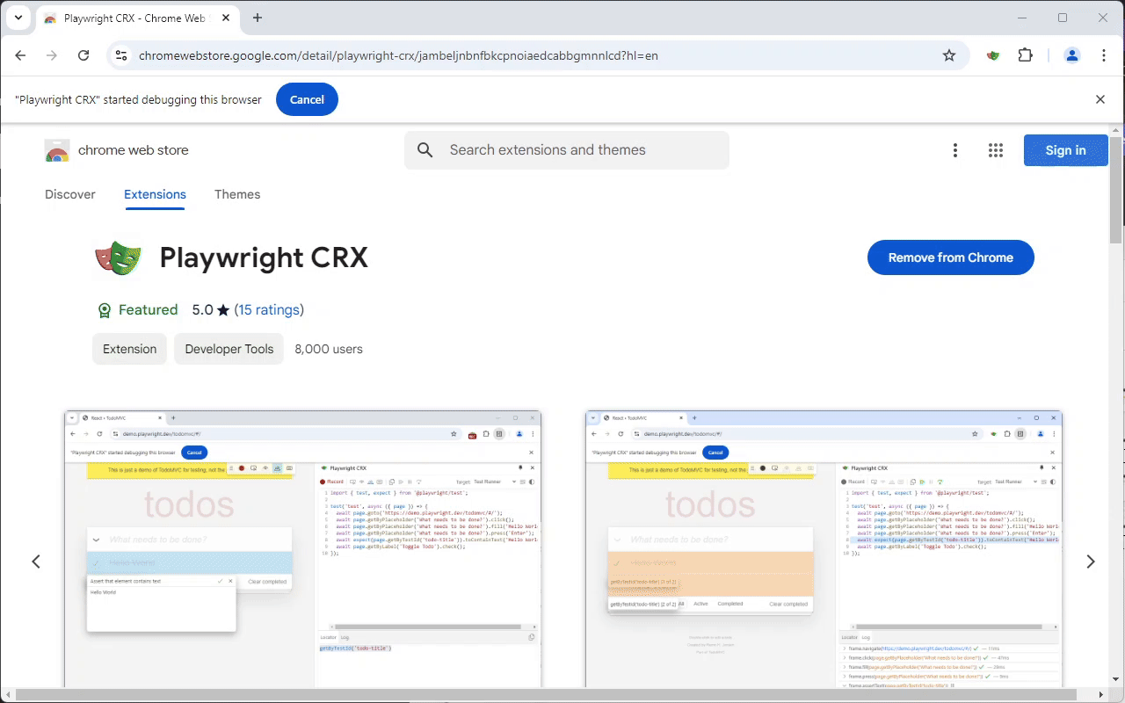The image size is (1125, 703).
Task: Click the address bar URL
Action: [398, 55]
